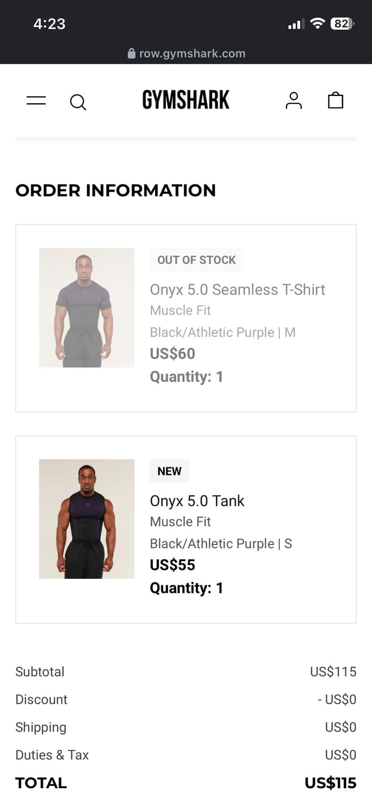Tap the NEW badge on the Tank
This screenshot has height=807, width=372.
[169, 471]
